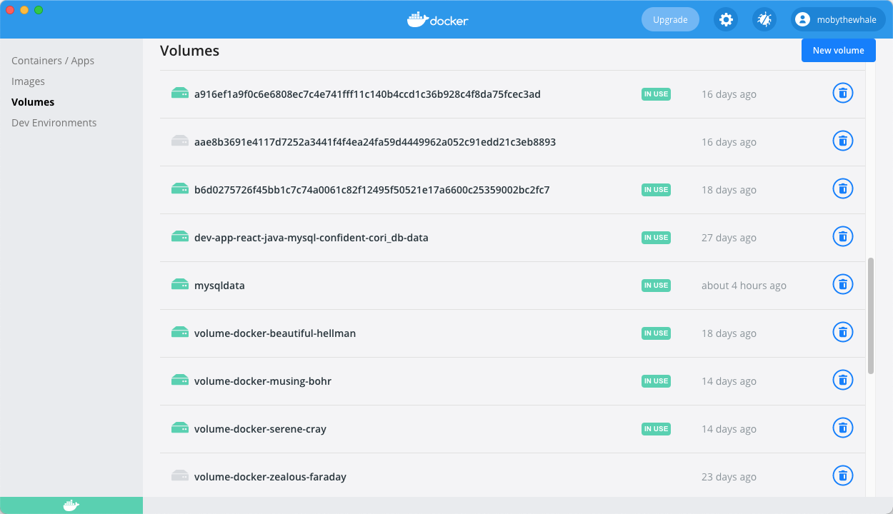Click the vertical scrollbar thumb in volumes list
This screenshot has height=514, width=893.
[x=870, y=316]
